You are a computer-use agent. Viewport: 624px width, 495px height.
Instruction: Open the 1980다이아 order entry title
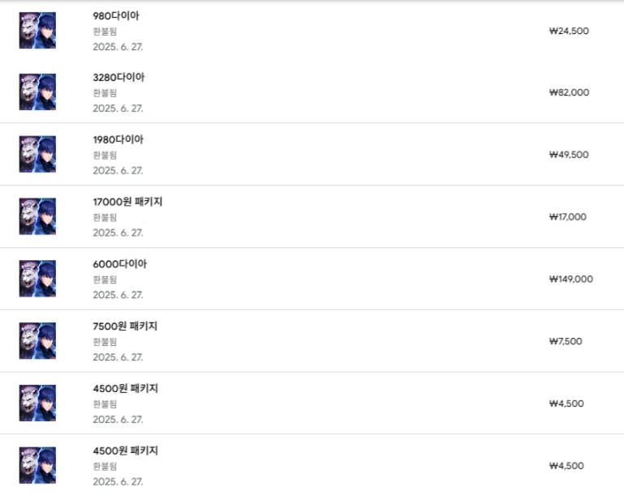(x=118, y=139)
